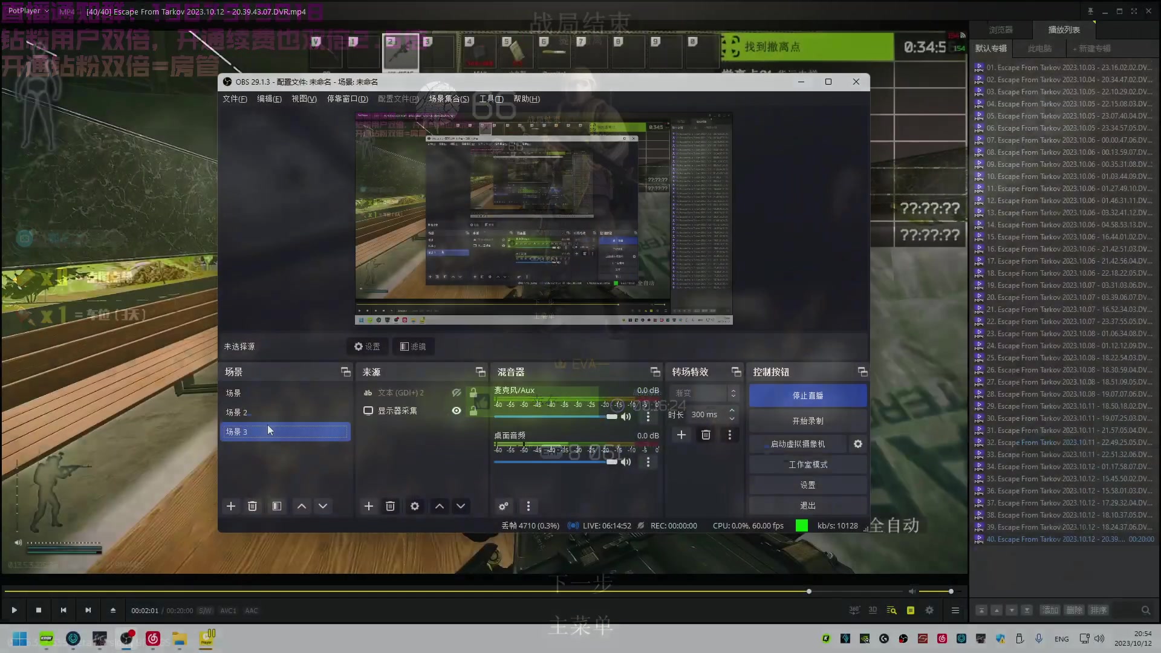Open the 渐变 transition dropdown
The height and width of the screenshot is (653, 1161).
pyautogui.click(x=704, y=393)
